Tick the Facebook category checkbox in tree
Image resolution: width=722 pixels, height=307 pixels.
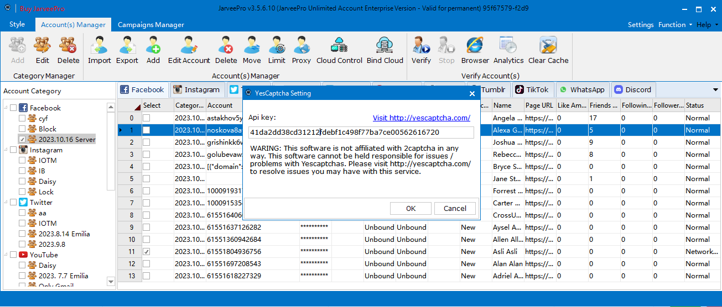click(13, 108)
